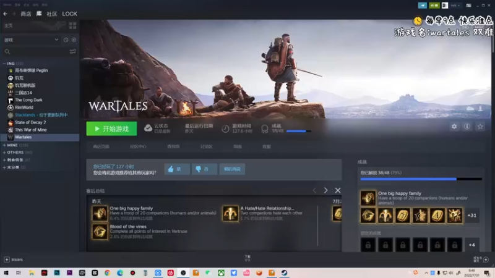This screenshot has width=495, height=278.
Task: Go to previous post-game summary arrow
Action: tap(314, 190)
